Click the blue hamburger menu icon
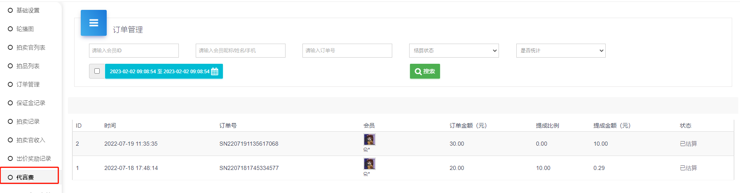This screenshot has height=193, width=740. 94,23
